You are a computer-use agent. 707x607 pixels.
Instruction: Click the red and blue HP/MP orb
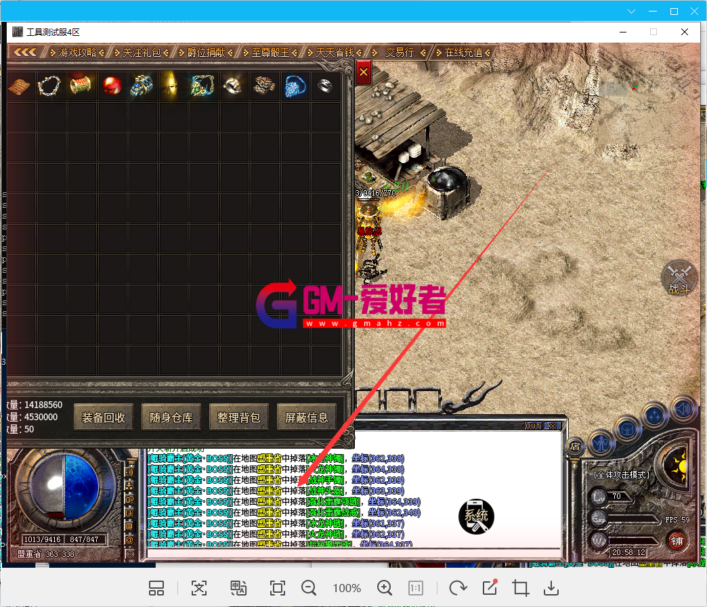coord(65,487)
